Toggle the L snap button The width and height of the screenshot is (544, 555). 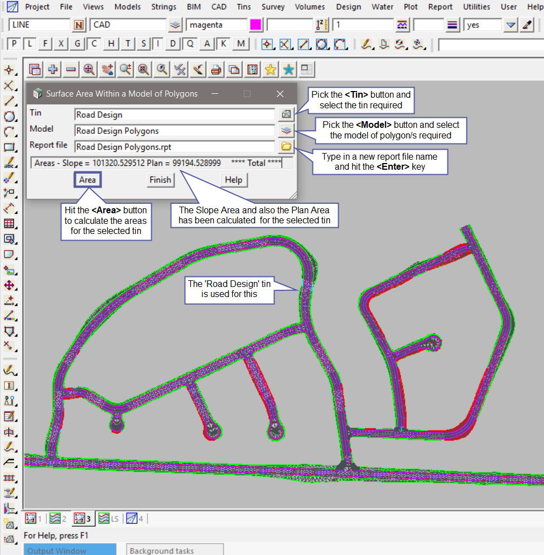(30, 44)
